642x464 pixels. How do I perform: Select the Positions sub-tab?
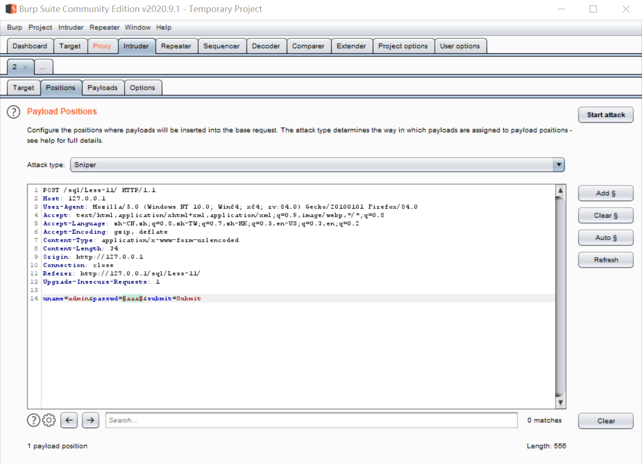[x=61, y=88]
